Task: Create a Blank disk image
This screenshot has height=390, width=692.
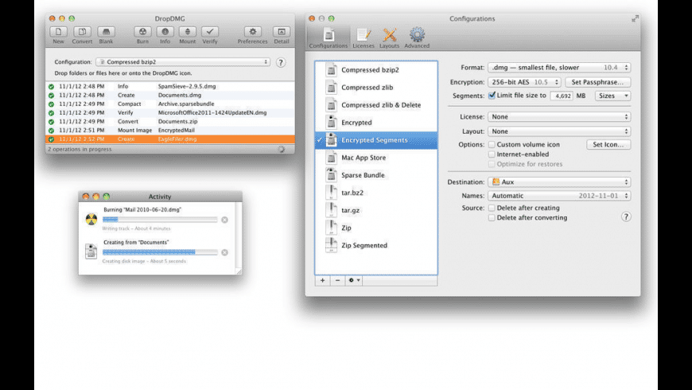Action: (x=106, y=32)
